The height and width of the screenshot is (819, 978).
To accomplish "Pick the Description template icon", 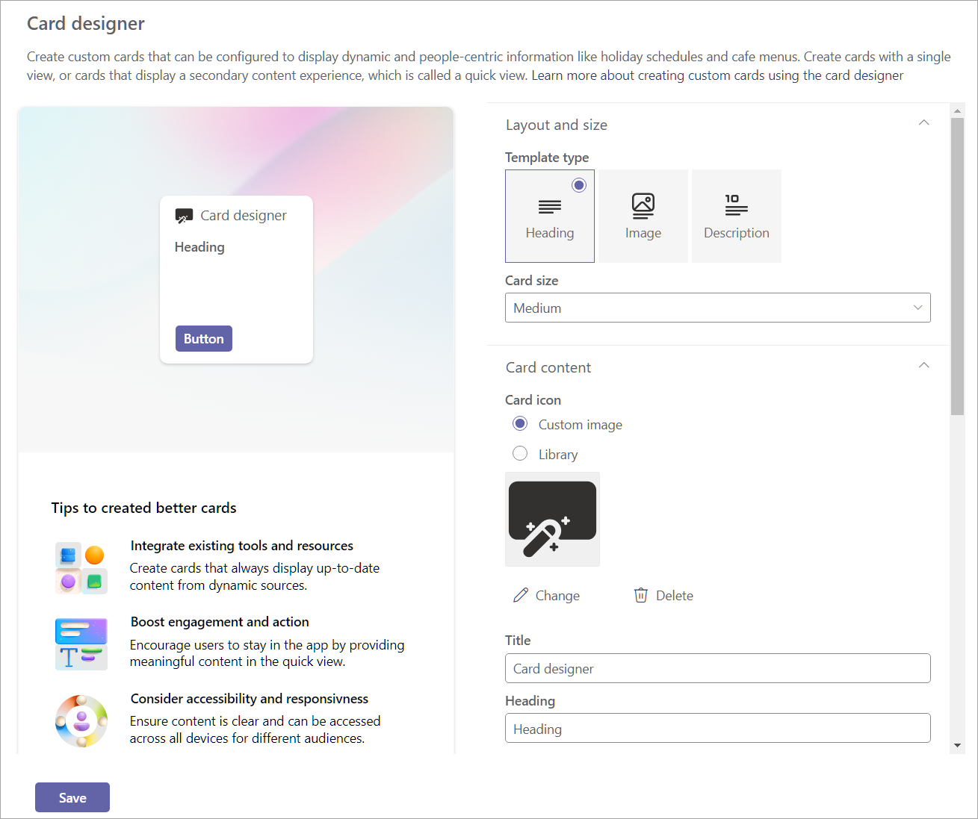I will pos(737,205).
